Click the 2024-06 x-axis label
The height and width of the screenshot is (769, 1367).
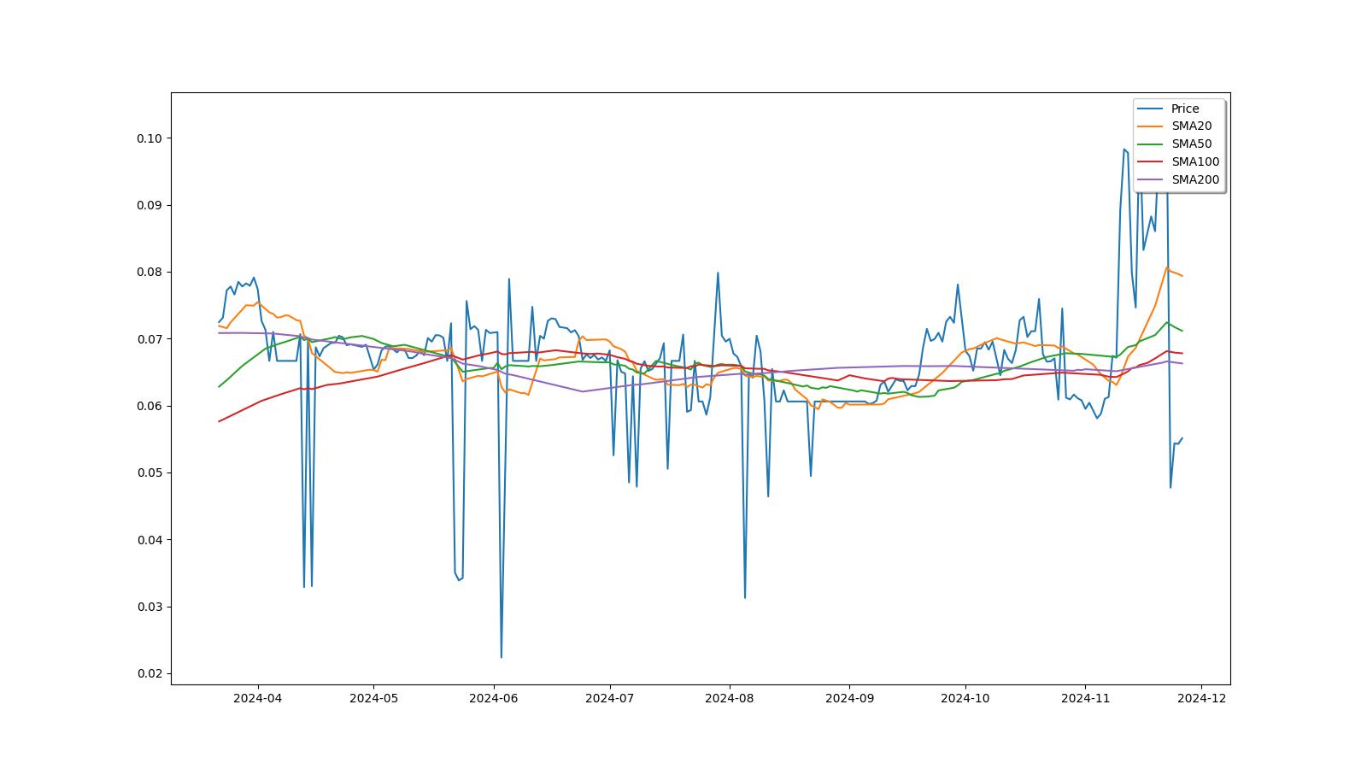pos(493,698)
